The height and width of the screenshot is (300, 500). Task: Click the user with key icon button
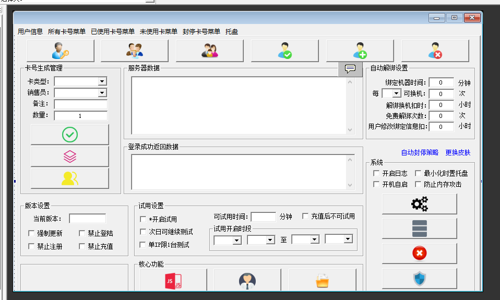tap(60, 51)
